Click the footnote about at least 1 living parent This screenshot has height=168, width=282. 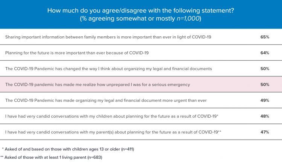click(51, 157)
